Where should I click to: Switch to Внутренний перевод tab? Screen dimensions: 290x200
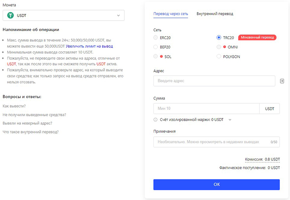coord(215,14)
